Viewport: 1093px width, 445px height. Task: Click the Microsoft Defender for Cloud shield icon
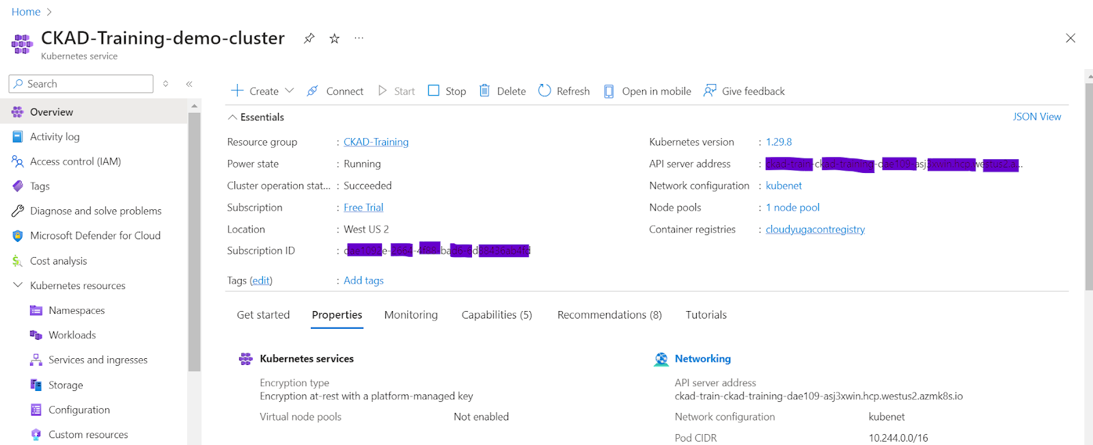coord(18,236)
